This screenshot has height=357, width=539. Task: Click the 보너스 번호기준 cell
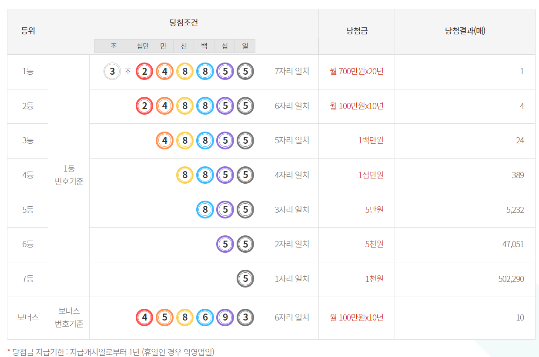(69, 317)
